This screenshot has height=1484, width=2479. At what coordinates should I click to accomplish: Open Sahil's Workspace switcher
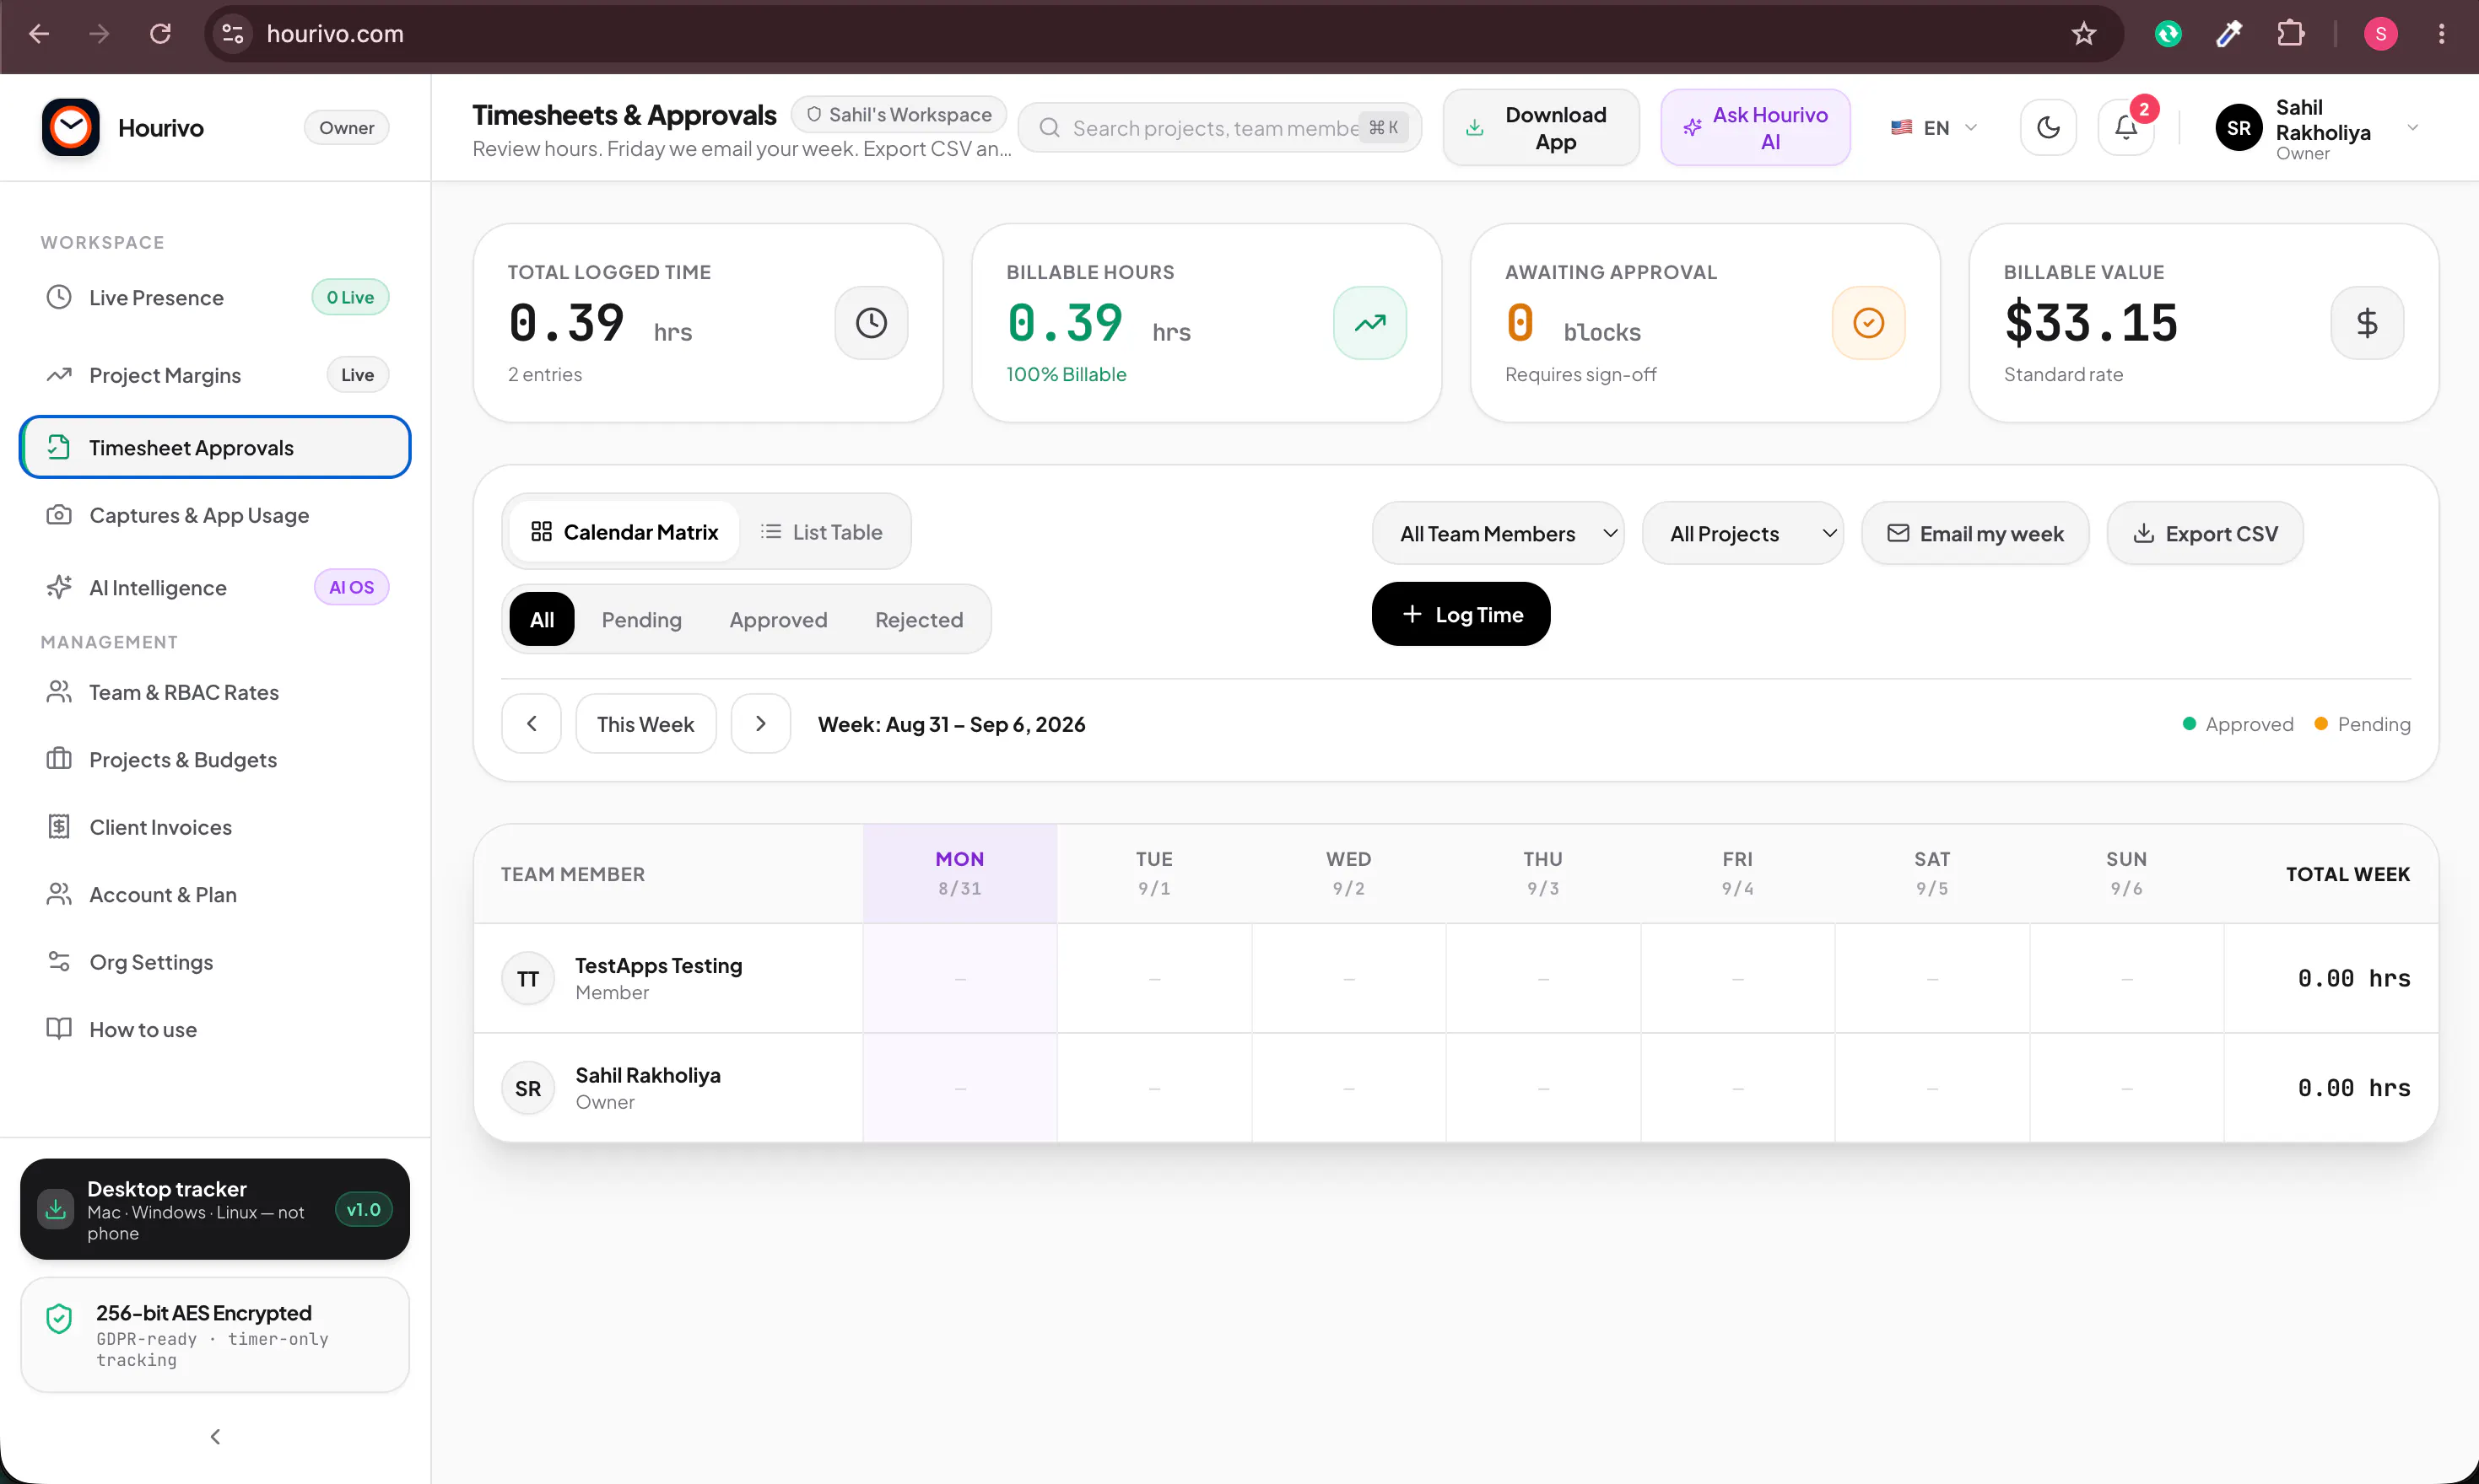pos(899,114)
